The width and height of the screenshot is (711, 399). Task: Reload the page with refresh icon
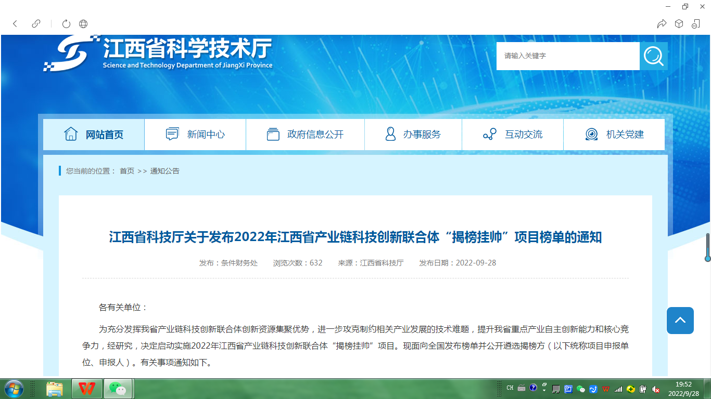pos(66,23)
